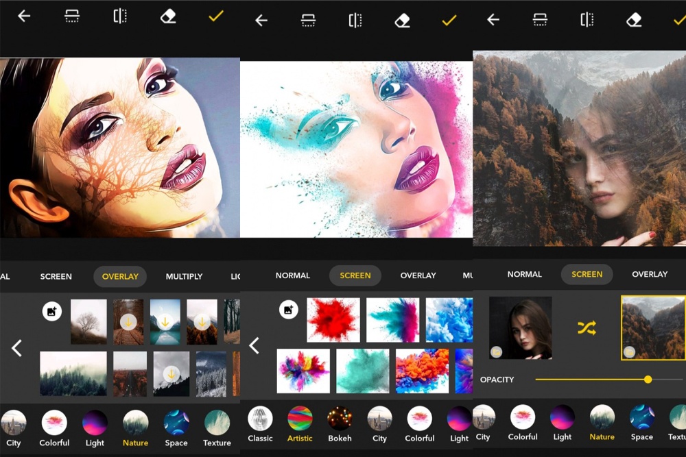This screenshot has width=686, height=457.
Task: Apply the edit with the yellow checkmark
Action: [215, 17]
